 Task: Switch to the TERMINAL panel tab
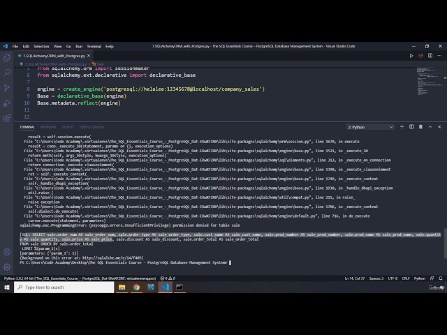coord(27,127)
